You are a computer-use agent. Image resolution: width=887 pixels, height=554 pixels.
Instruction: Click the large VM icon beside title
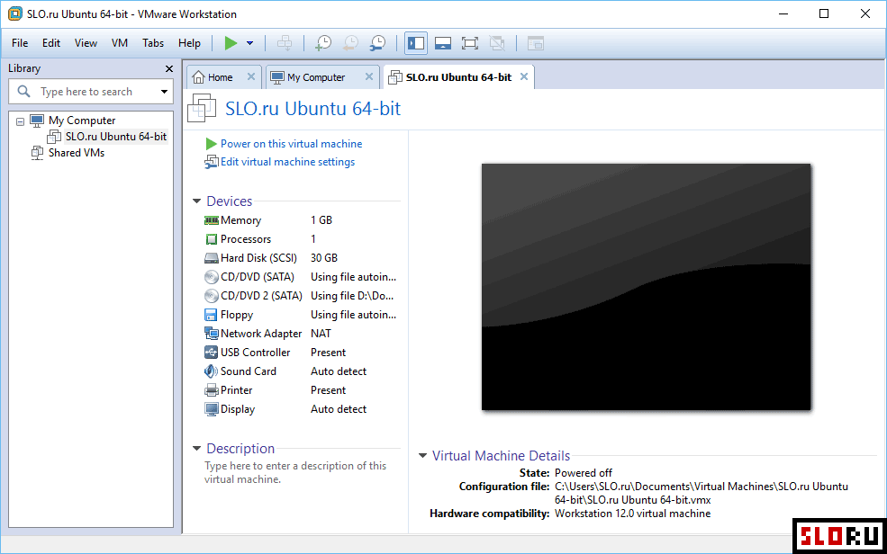(202, 108)
